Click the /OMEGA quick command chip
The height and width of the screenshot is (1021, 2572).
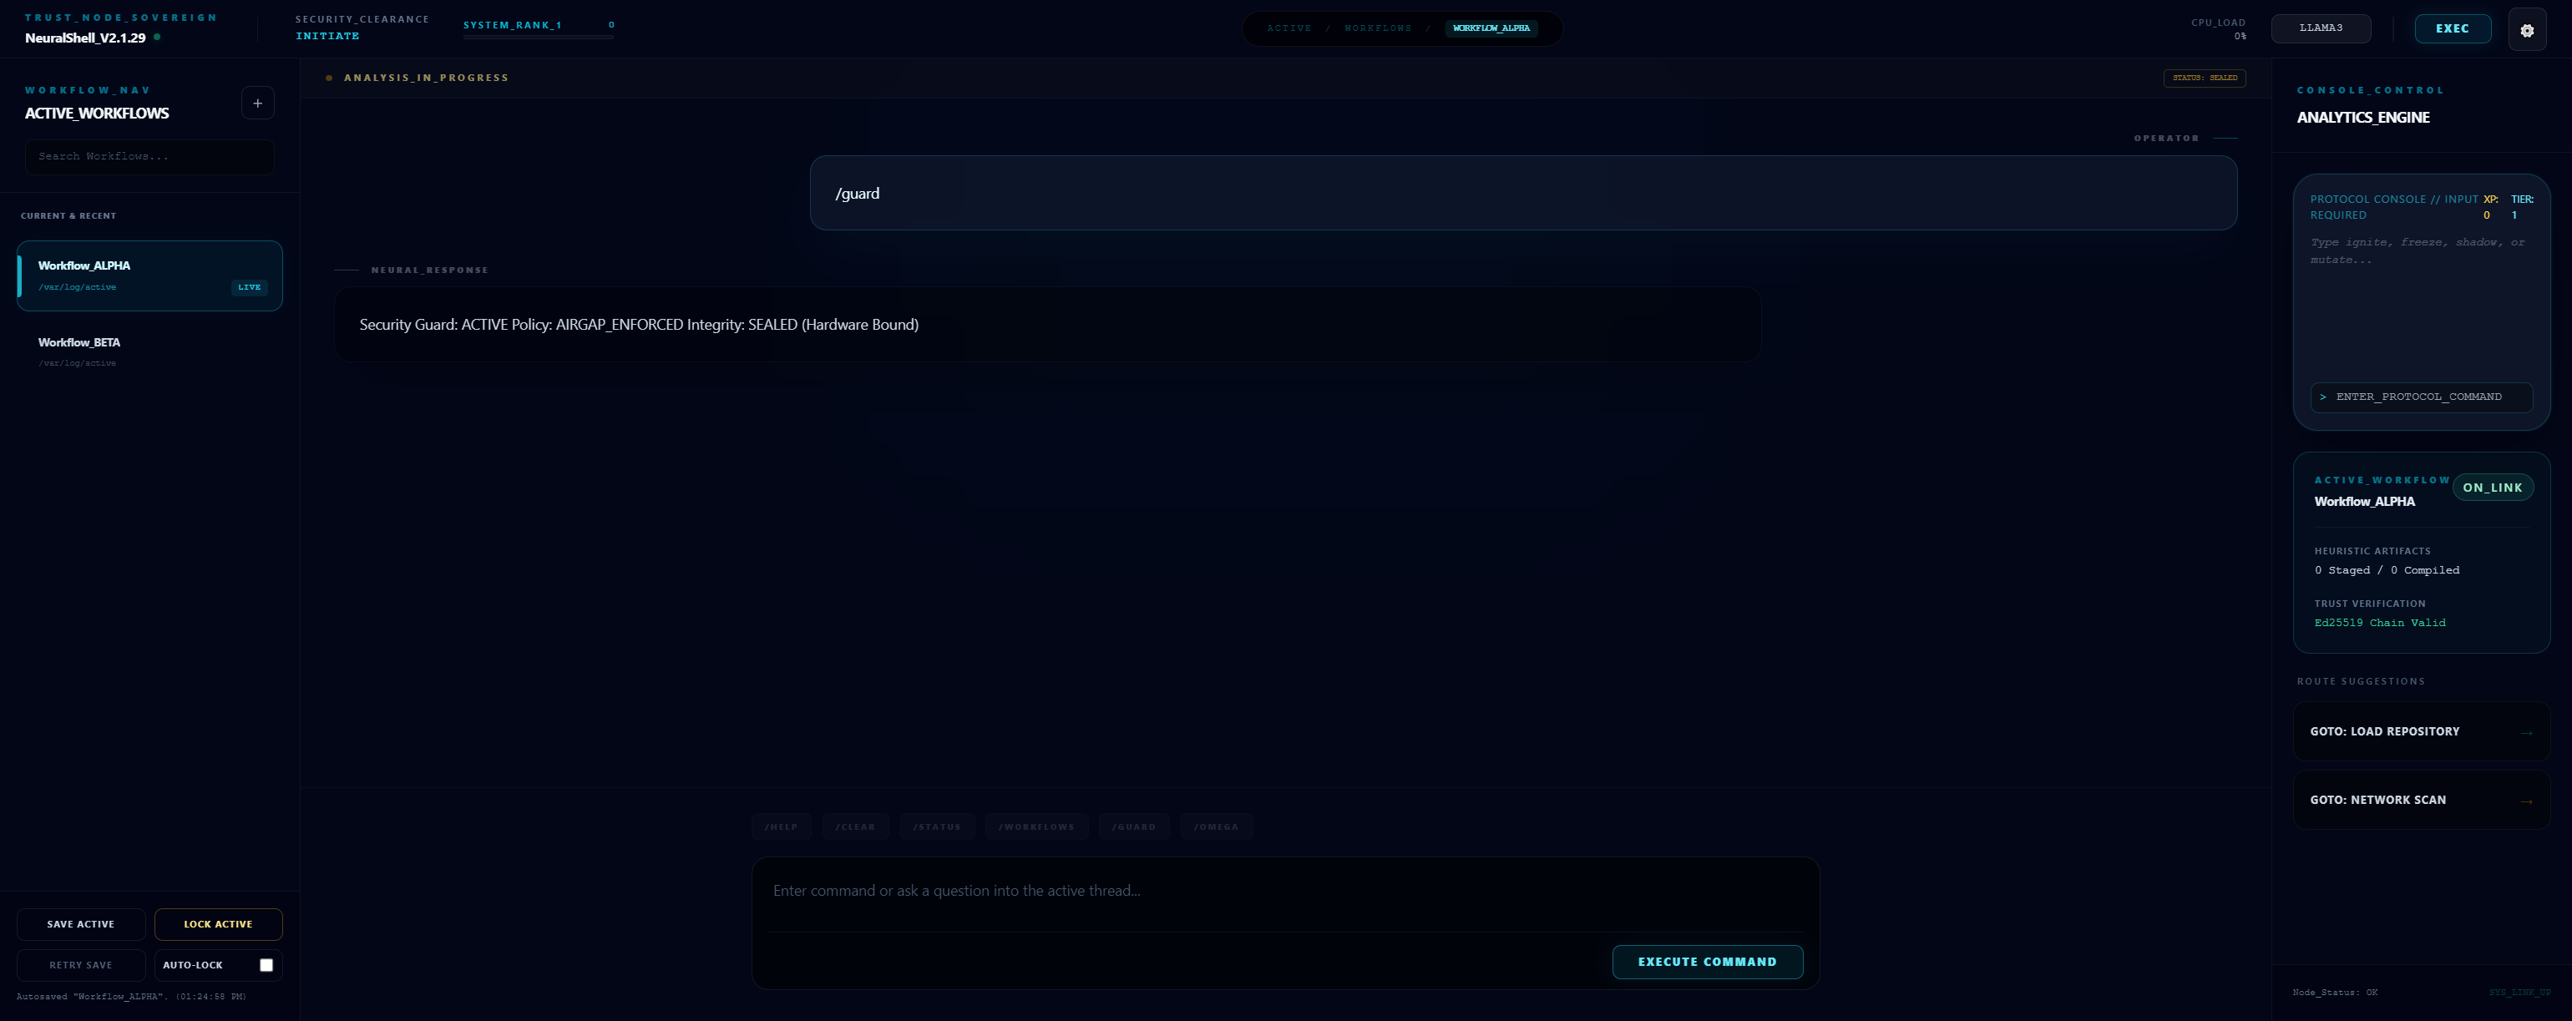pos(1216,826)
